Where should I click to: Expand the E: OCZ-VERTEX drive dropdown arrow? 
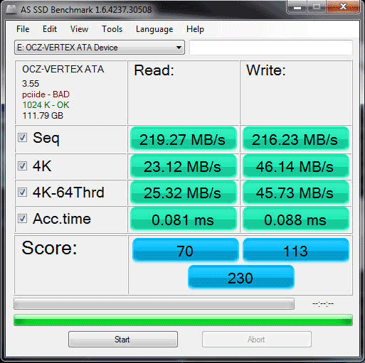(179, 48)
